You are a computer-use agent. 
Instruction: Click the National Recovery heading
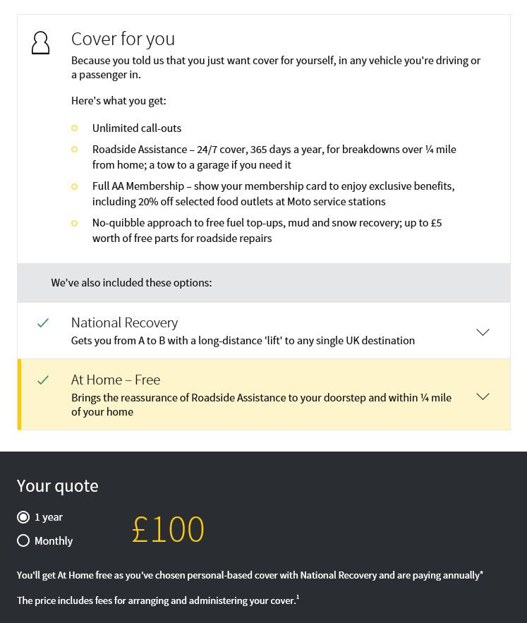click(125, 322)
